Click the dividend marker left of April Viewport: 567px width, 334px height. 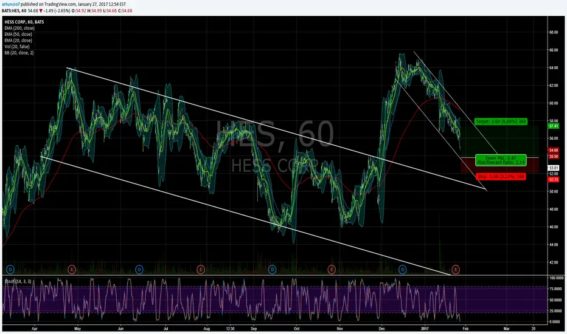click(x=10, y=269)
